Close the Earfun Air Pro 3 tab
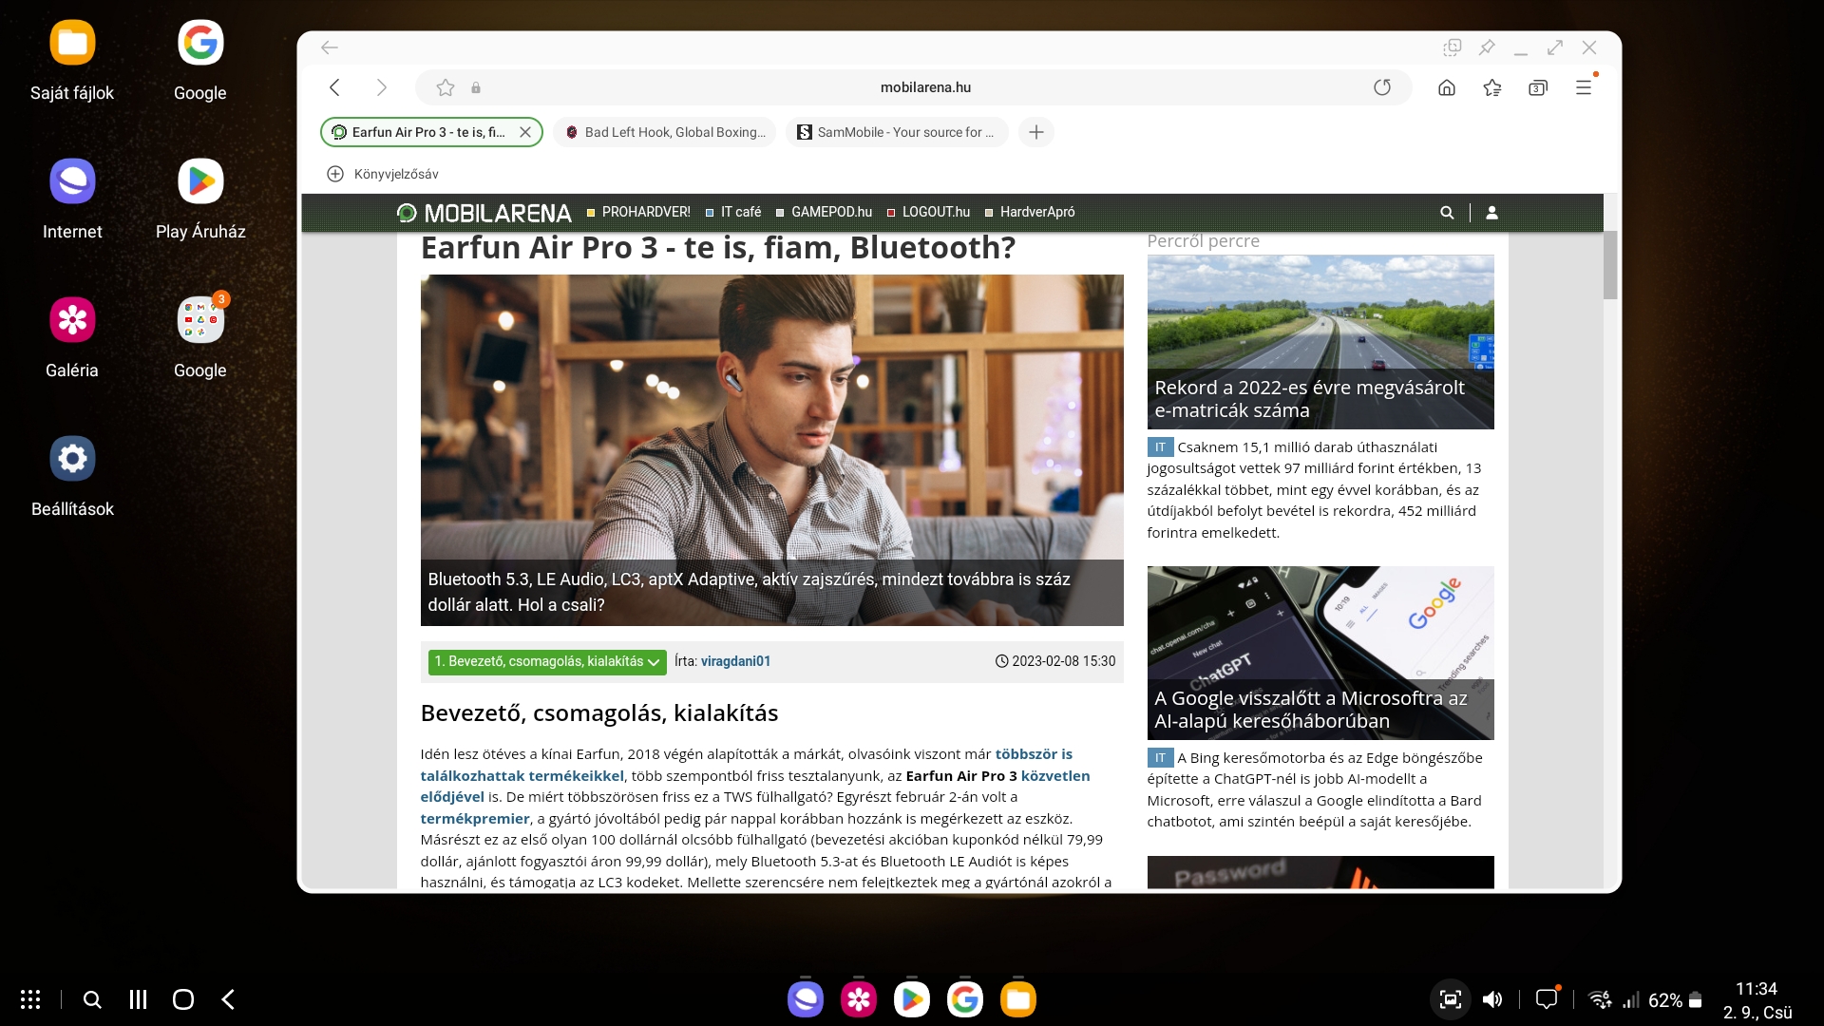1824x1026 pixels. click(525, 132)
